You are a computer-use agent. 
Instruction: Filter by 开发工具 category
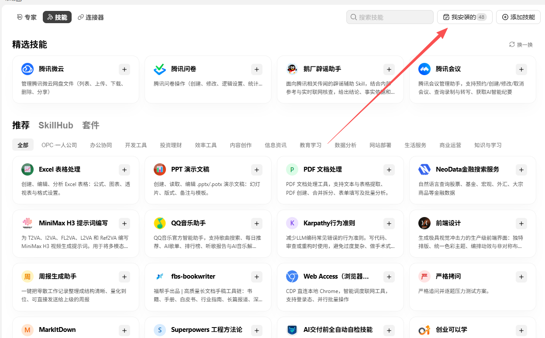(x=136, y=145)
